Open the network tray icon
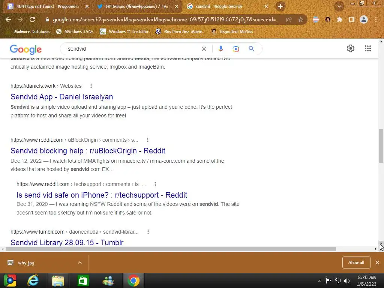The width and height of the screenshot is (384, 288). (x=338, y=280)
